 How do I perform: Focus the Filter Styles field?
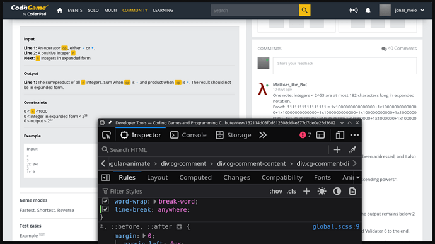tap(183, 191)
